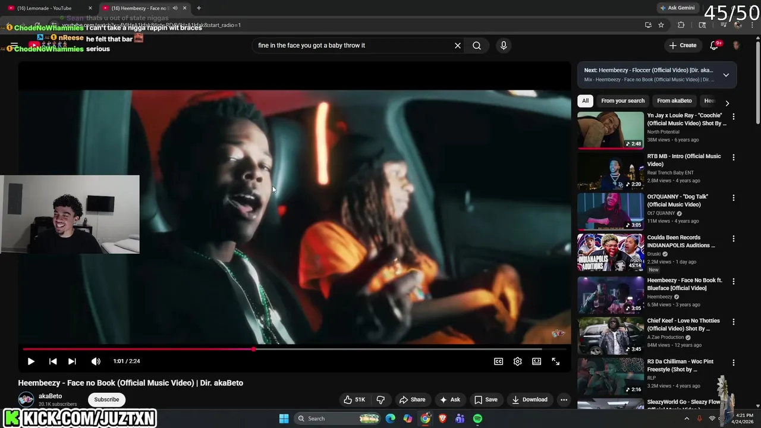Share the current video
The image size is (761, 428).
(x=413, y=399)
